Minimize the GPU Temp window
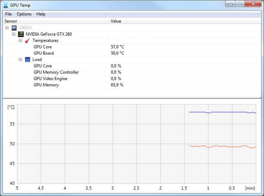This screenshot has height=196, width=264. click(230, 4)
